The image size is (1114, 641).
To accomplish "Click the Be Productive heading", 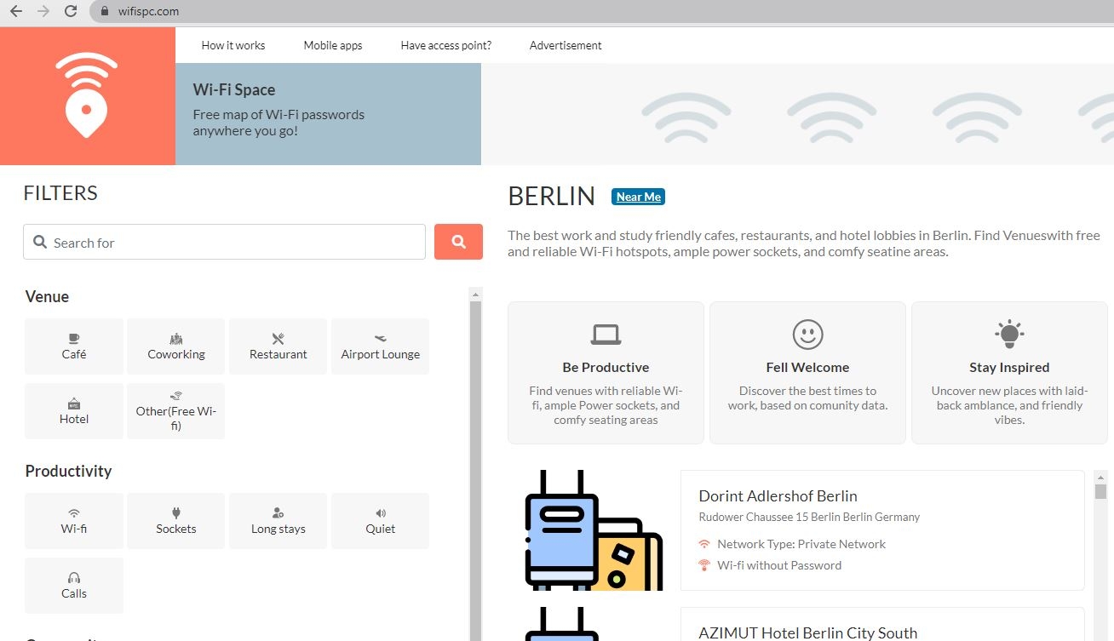I will click(x=606, y=368).
